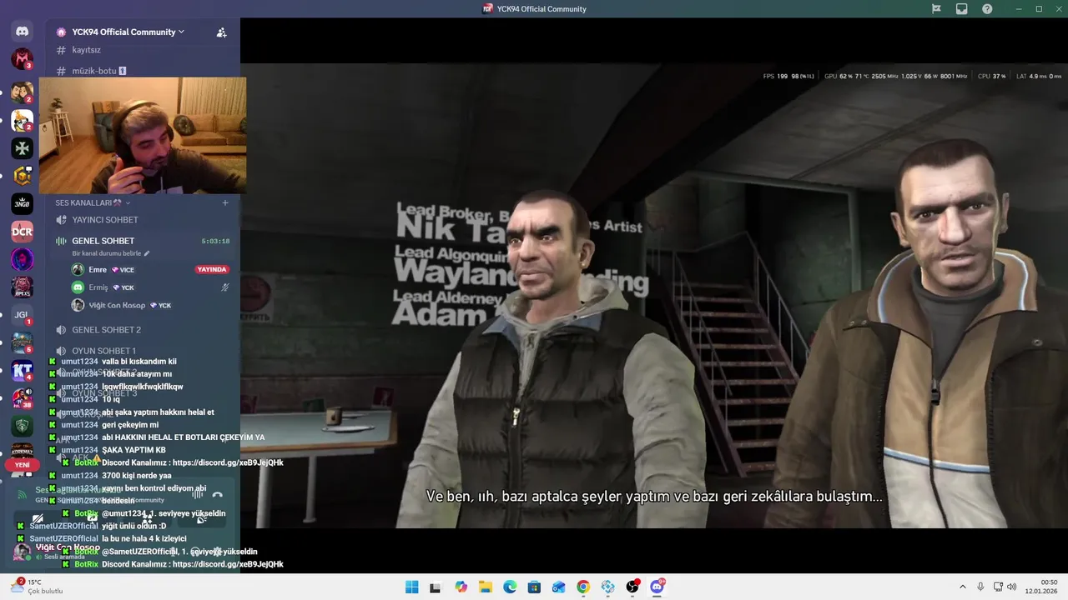
Task: Open weather widget showing 15°C
Action: (x=38, y=587)
